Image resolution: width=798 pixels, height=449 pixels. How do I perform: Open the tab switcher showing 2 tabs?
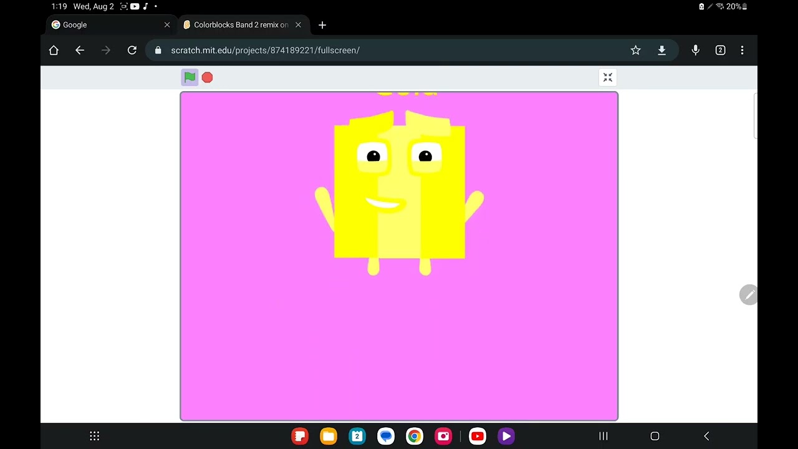click(x=720, y=50)
